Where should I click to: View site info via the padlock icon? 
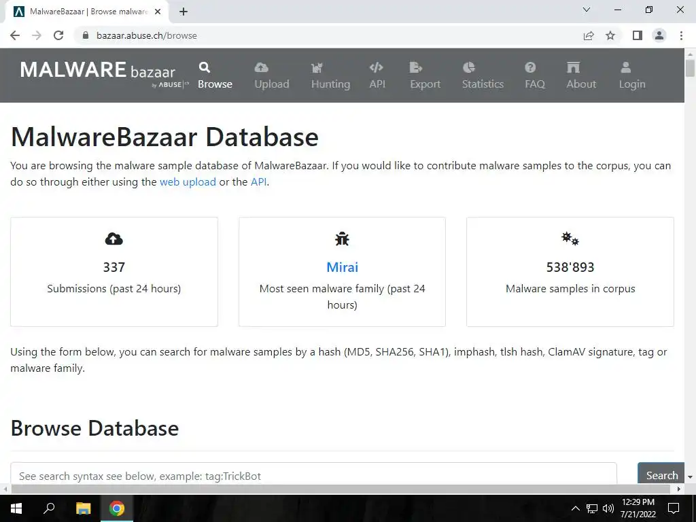(x=86, y=35)
